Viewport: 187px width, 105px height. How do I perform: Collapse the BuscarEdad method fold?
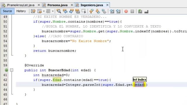[12, 70]
